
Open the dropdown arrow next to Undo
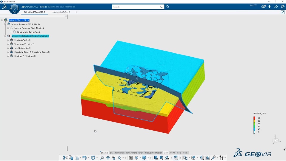coord(88,158)
